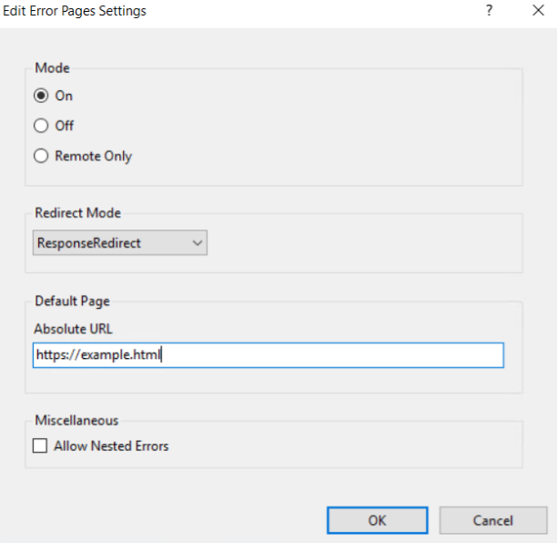557x543 pixels.
Task: Place the cursor in the https://example.html text
Action: 98,355
